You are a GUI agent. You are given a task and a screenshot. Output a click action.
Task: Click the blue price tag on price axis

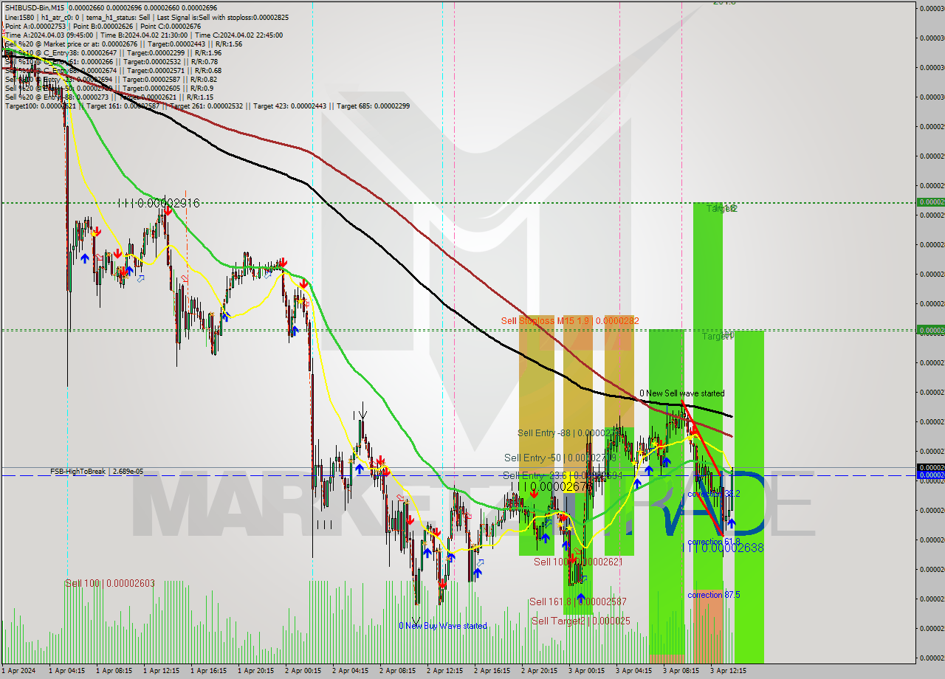930,475
